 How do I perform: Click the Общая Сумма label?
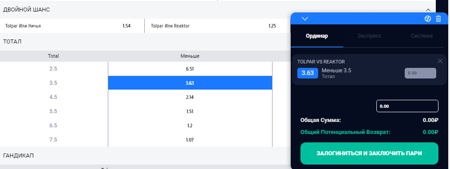[320, 120]
